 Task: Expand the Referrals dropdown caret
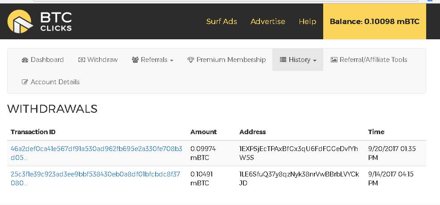click(172, 60)
